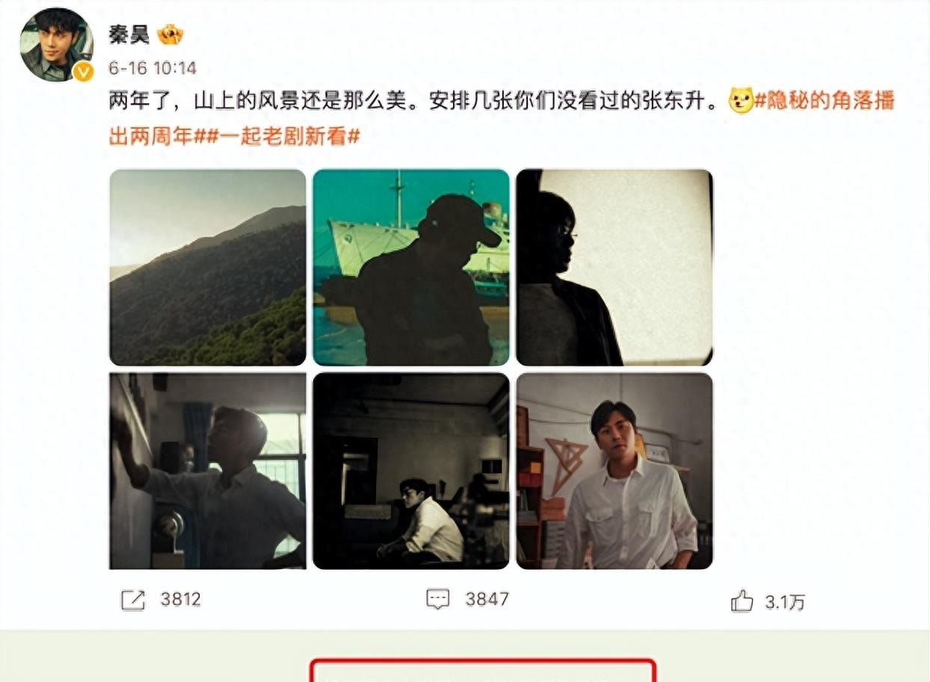The image size is (930, 682).
Task: View photo of man in white shirt
Action: coord(615,471)
